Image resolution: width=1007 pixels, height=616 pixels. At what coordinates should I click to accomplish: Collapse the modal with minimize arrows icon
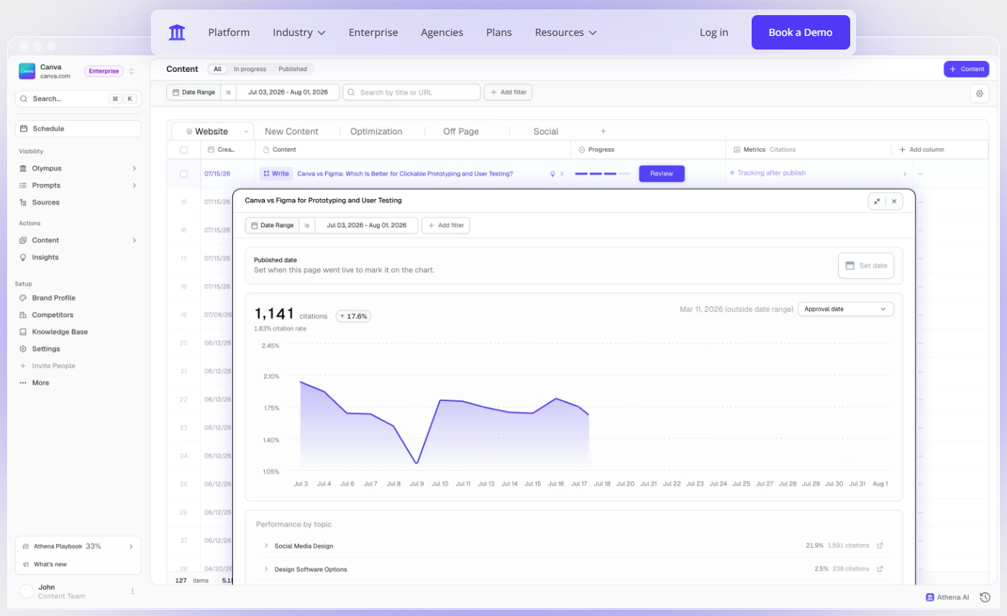click(877, 201)
